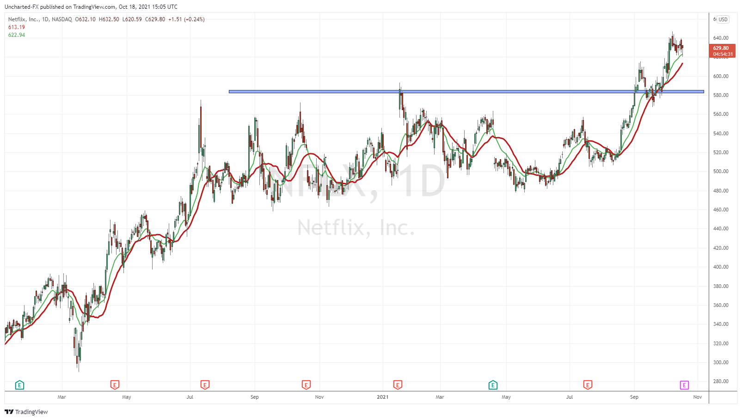The width and height of the screenshot is (742, 420).
Task: Click the 300.00 price axis label
Action: click(721, 362)
